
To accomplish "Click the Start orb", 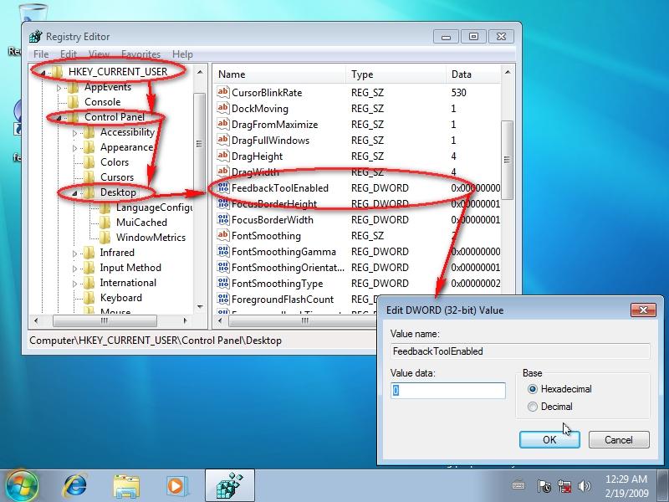I will pyautogui.click(x=20, y=484).
